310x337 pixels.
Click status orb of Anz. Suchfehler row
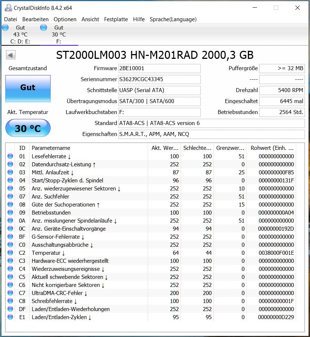pos(10,196)
